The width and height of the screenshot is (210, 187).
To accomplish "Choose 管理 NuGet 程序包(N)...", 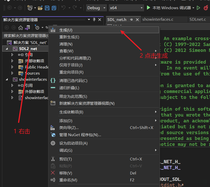I will 104,135.
